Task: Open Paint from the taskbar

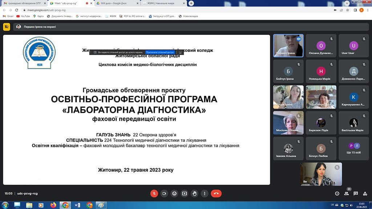Action: coord(101,205)
